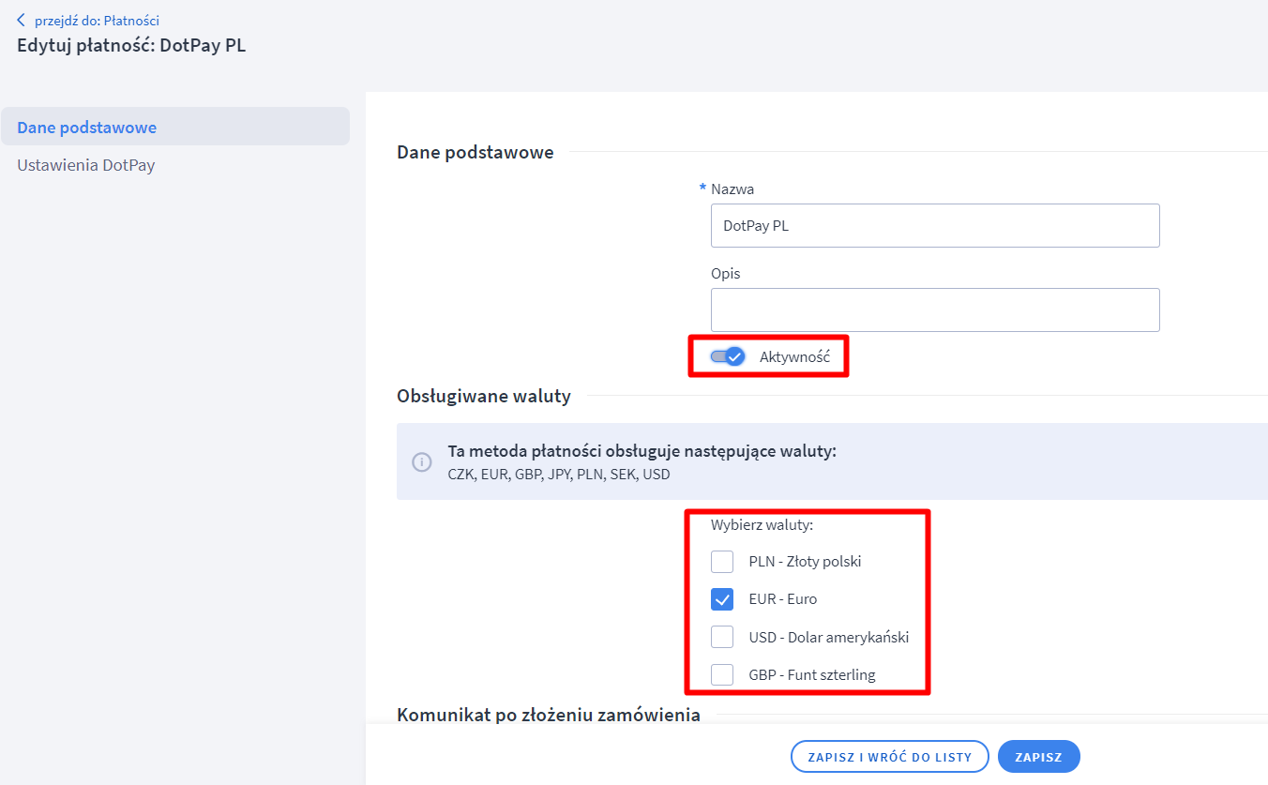The height and width of the screenshot is (785, 1268).
Task: Check the USD - Dolar amerykański checkbox
Action: pos(722,637)
